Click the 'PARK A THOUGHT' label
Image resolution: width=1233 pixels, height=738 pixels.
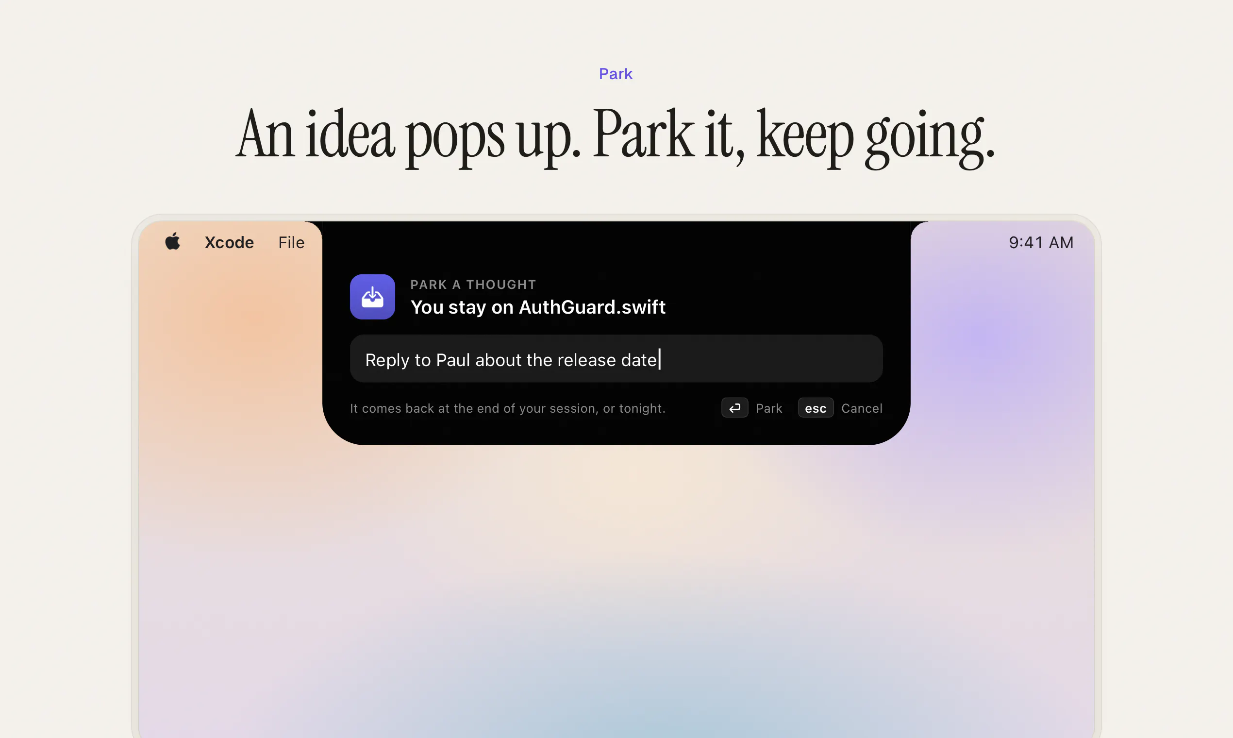(473, 285)
